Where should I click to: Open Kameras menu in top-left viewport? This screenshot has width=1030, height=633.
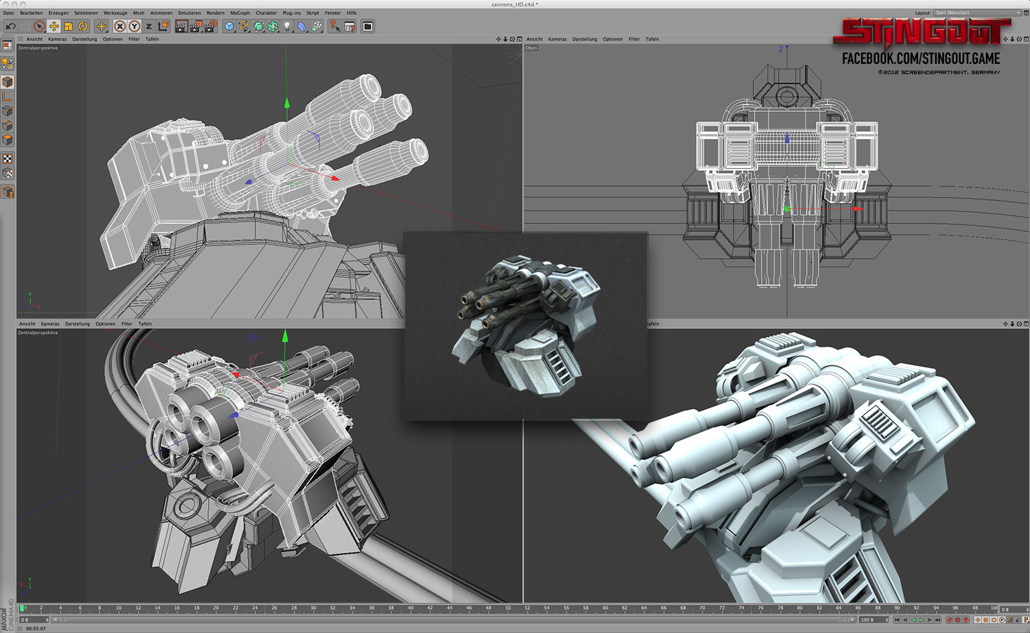coord(58,39)
